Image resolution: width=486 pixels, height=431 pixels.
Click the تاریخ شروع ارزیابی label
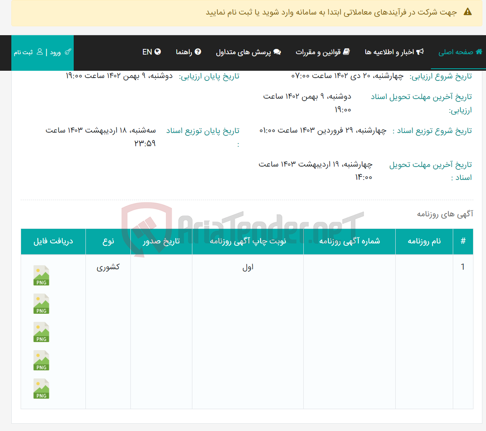(441, 76)
